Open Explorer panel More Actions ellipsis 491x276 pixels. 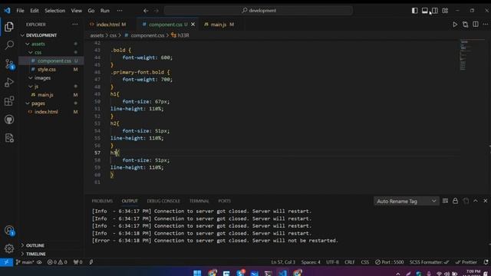[75, 25]
